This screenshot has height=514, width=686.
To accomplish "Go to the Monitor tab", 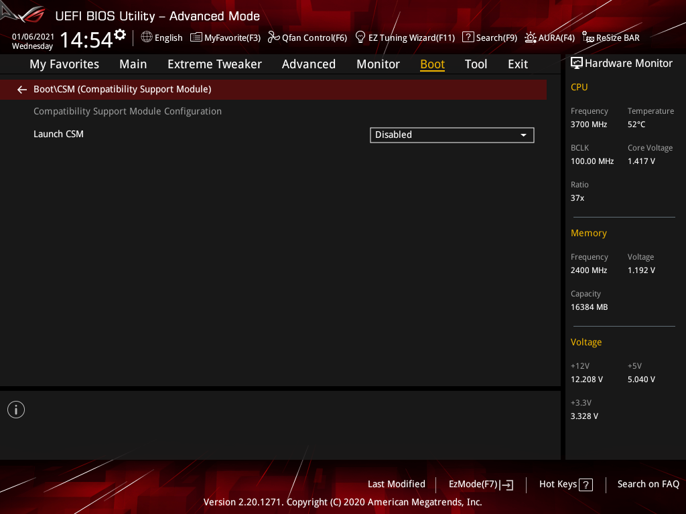I will [378, 64].
